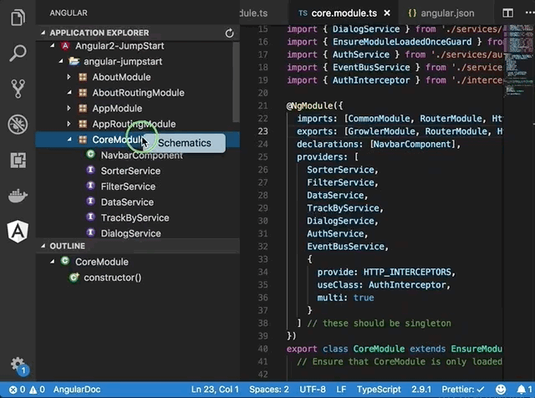Click the CoreModule class icon in Outline
Viewport: 535px width, 398px height.
[x=65, y=261]
